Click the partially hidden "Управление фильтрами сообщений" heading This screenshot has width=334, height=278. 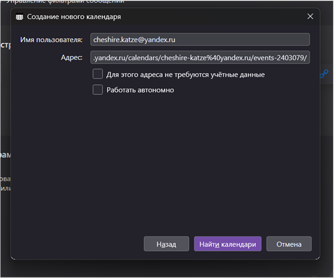click(66, 2)
